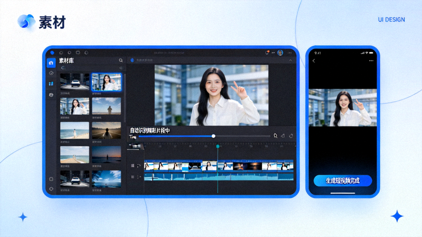Select the blue columns tab in the sidebar

(51, 84)
